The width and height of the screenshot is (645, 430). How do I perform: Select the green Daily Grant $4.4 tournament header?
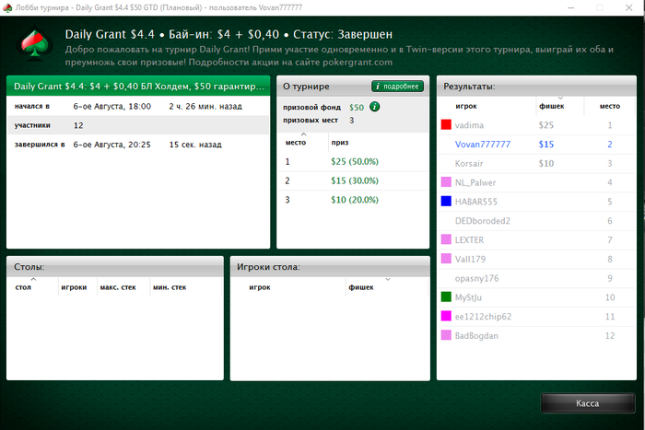click(138, 86)
